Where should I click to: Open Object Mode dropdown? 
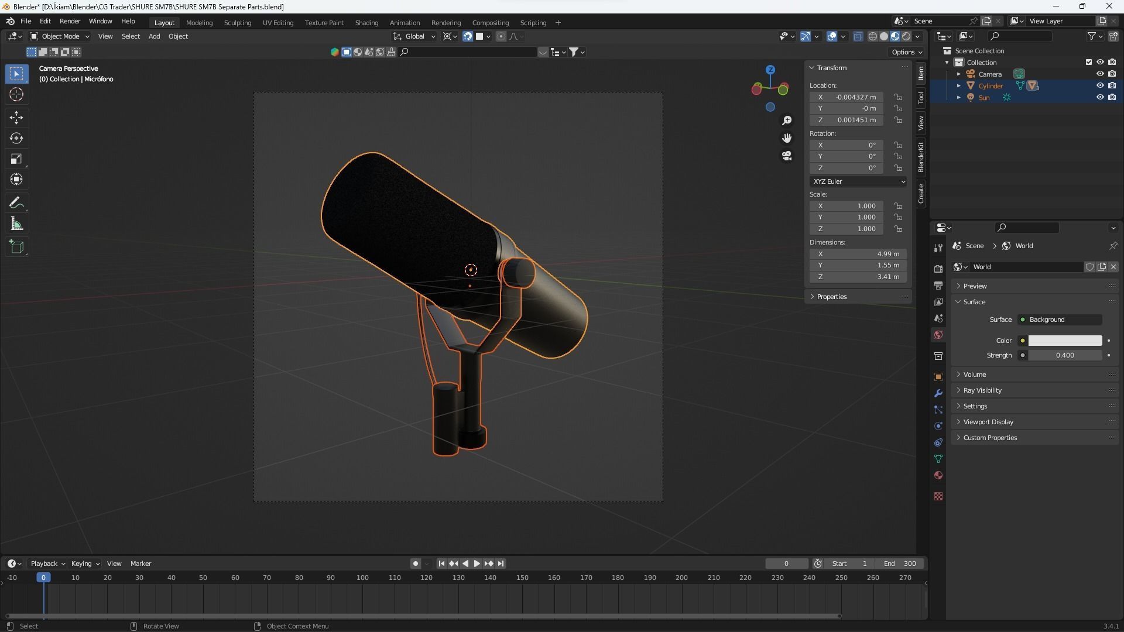(x=60, y=36)
